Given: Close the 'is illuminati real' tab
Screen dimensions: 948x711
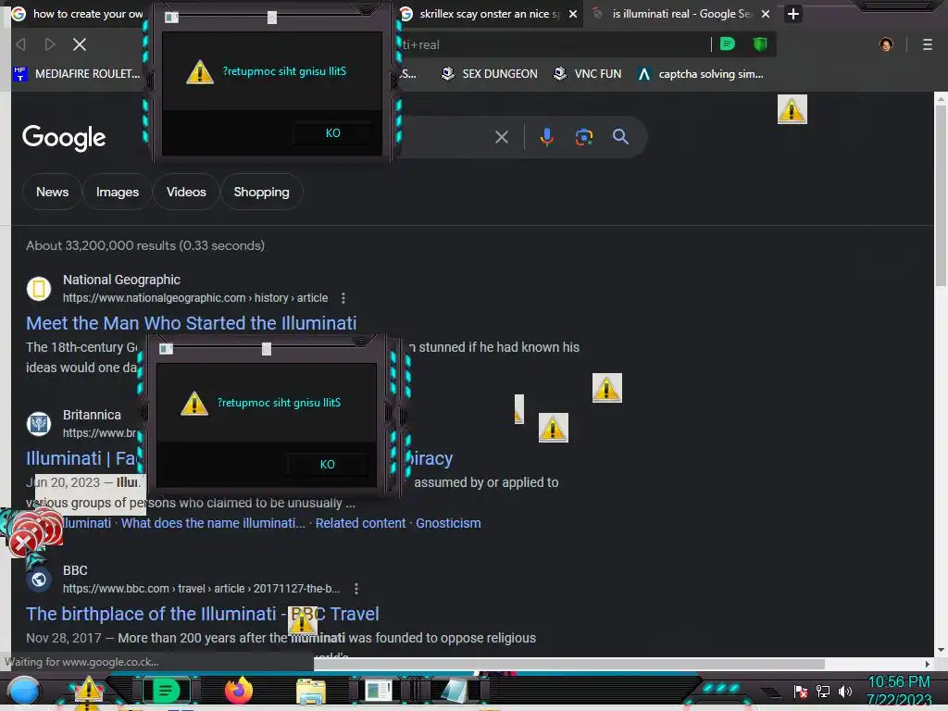Looking at the screenshot, I should tap(766, 13).
